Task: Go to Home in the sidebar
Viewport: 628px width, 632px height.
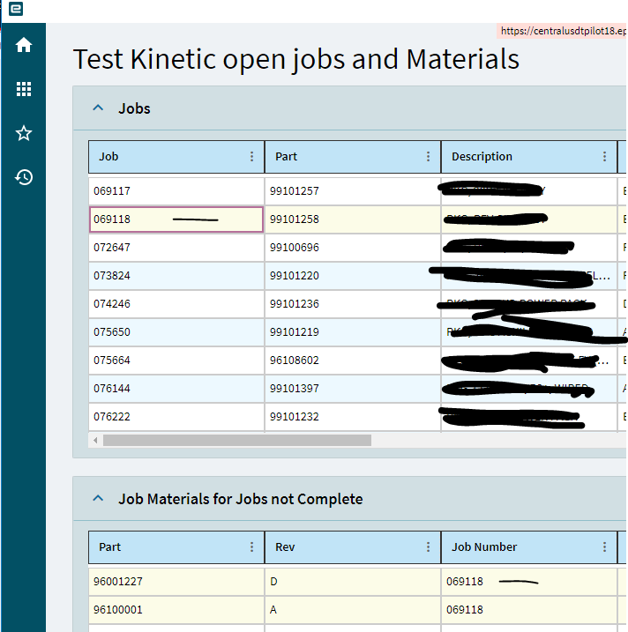Action: (x=24, y=45)
